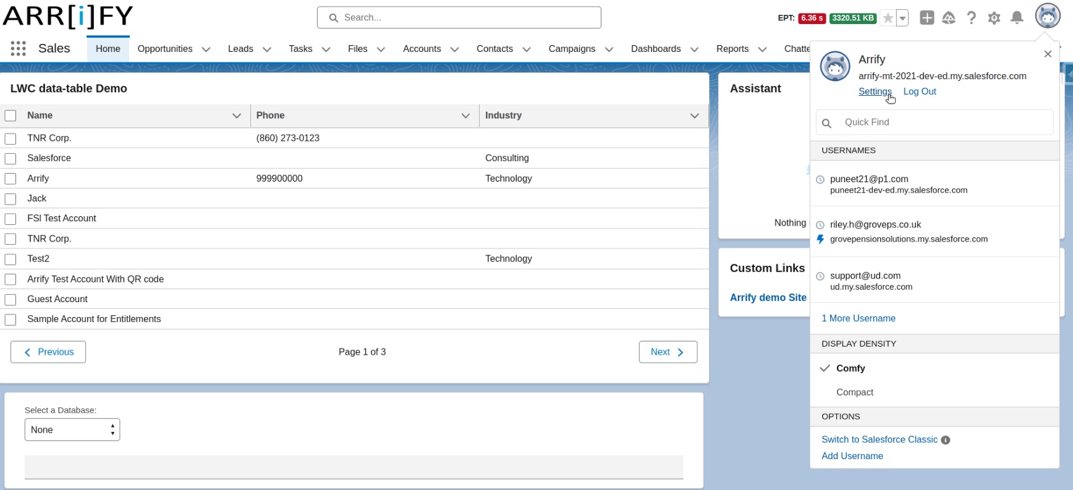Click the Next page button

coord(668,352)
